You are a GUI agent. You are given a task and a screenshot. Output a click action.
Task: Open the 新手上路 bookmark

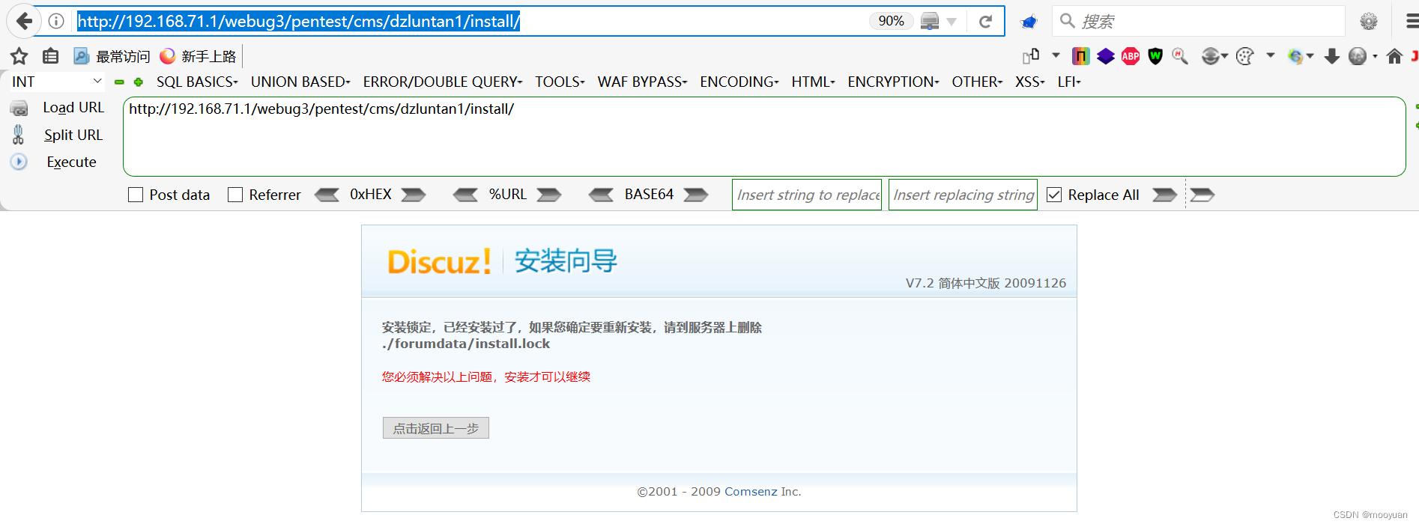click(199, 56)
